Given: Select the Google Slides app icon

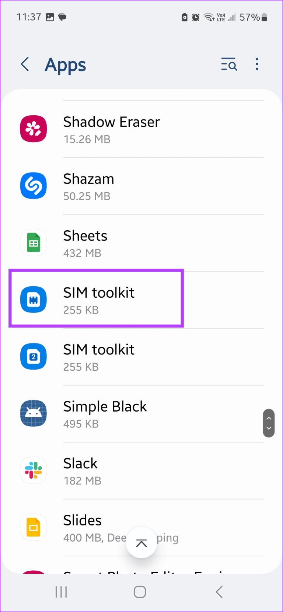Looking at the screenshot, I should [34, 527].
